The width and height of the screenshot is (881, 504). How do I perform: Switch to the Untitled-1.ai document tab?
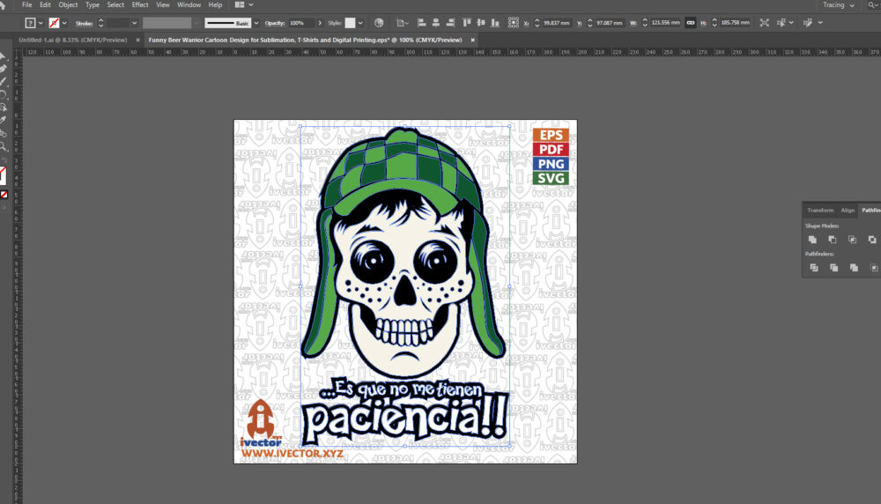(73, 40)
